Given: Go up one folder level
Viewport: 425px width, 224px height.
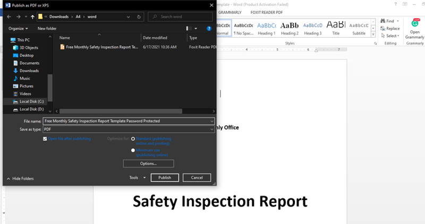Looking at the screenshot, I should (x=32, y=17).
